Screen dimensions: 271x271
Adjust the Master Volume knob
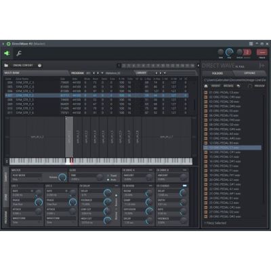click(x=62, y=178)
